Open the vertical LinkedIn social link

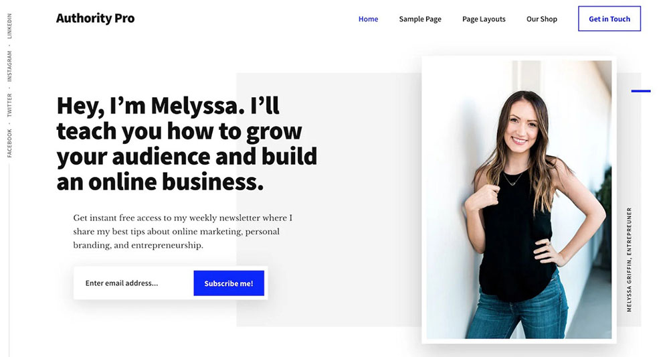point(9,26)
